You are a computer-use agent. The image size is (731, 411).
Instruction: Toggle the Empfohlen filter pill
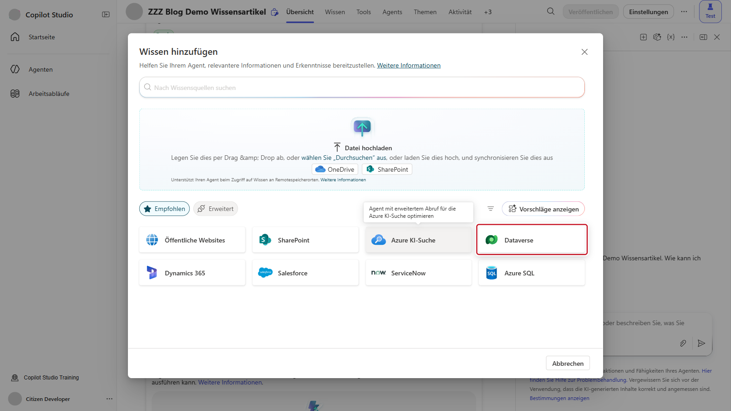point(164,209)
